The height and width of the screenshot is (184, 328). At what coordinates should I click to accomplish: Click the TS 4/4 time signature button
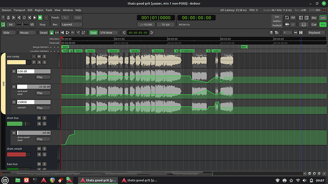(165, 25)
